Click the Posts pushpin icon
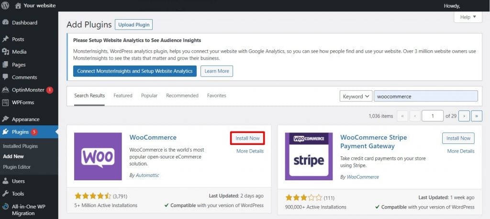This screenshot has height=219, width=490. [x=5, y=39]
